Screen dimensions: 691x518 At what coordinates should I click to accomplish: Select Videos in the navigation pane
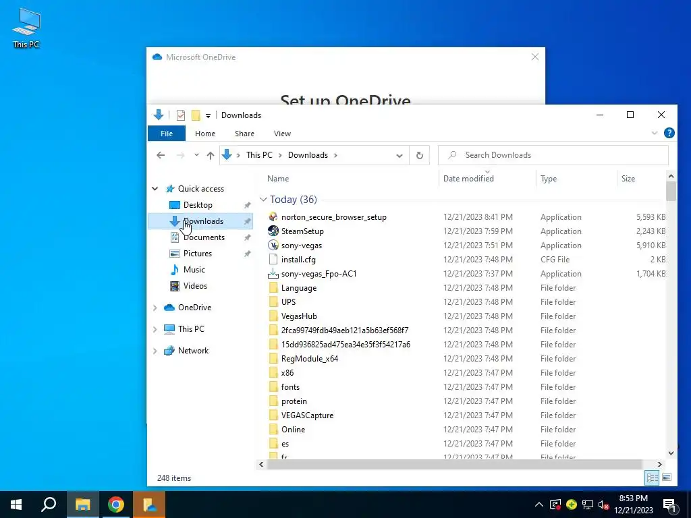(x=195, y=286)
